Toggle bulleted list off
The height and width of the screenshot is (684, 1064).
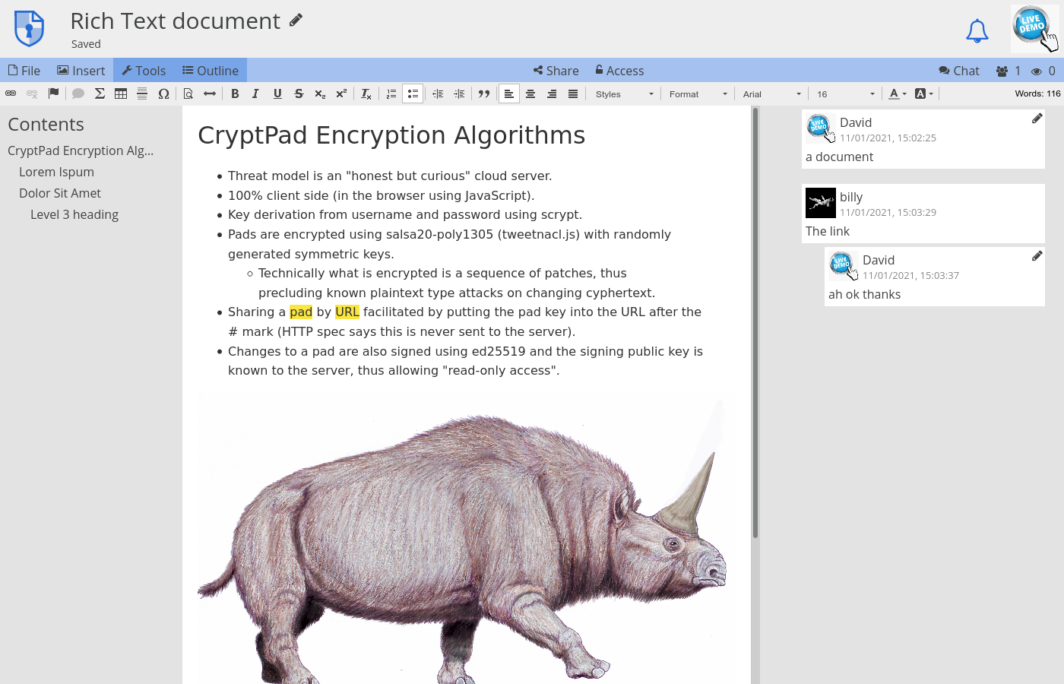413,93
